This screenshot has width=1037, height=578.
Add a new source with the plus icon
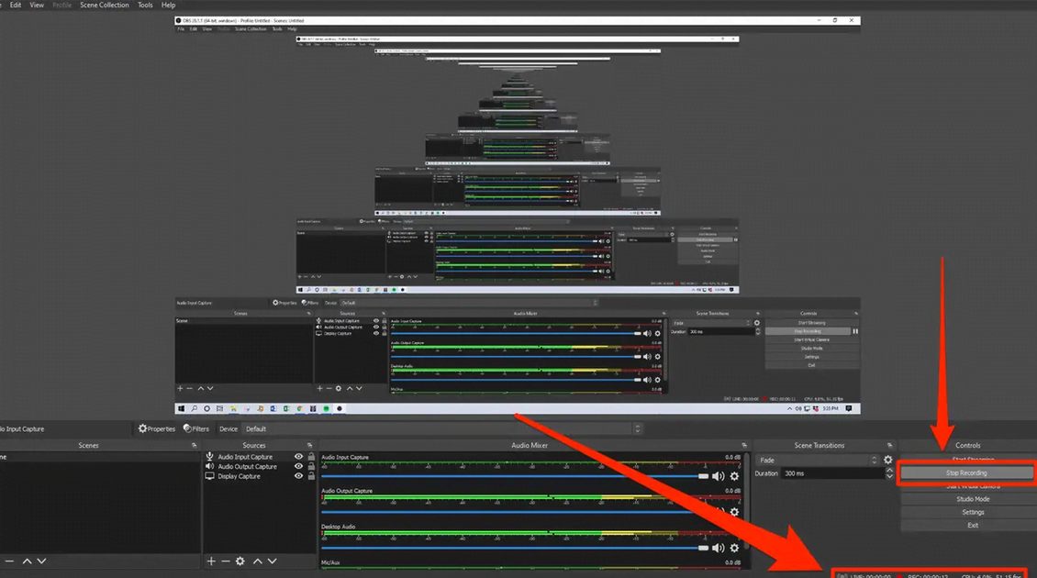210,561
